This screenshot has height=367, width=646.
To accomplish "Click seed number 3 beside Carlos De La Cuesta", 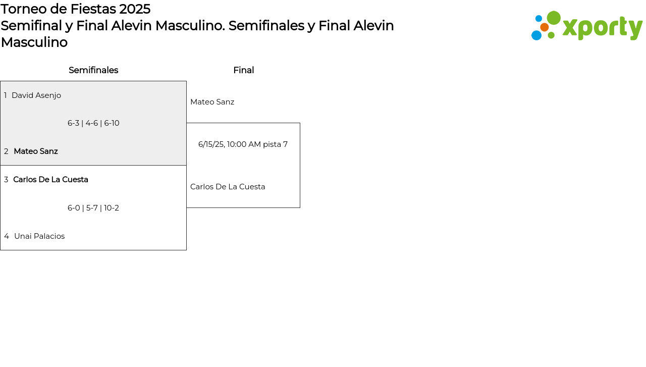I will (6, 180).
